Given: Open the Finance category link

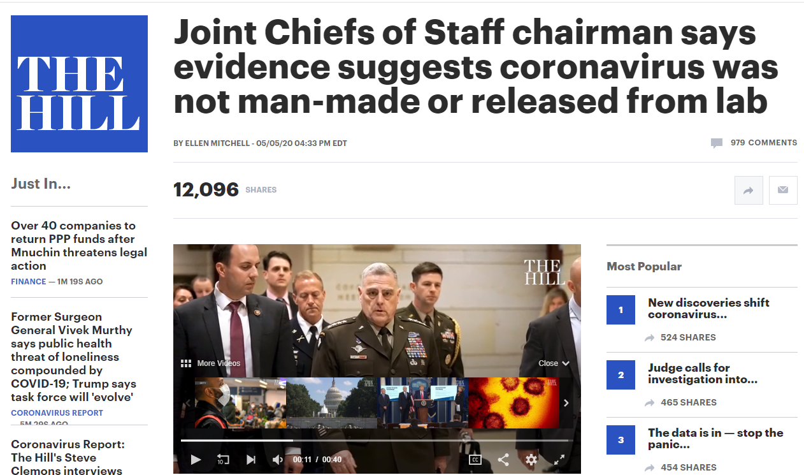Looking at the screenshot, I should tap(29, 282).
